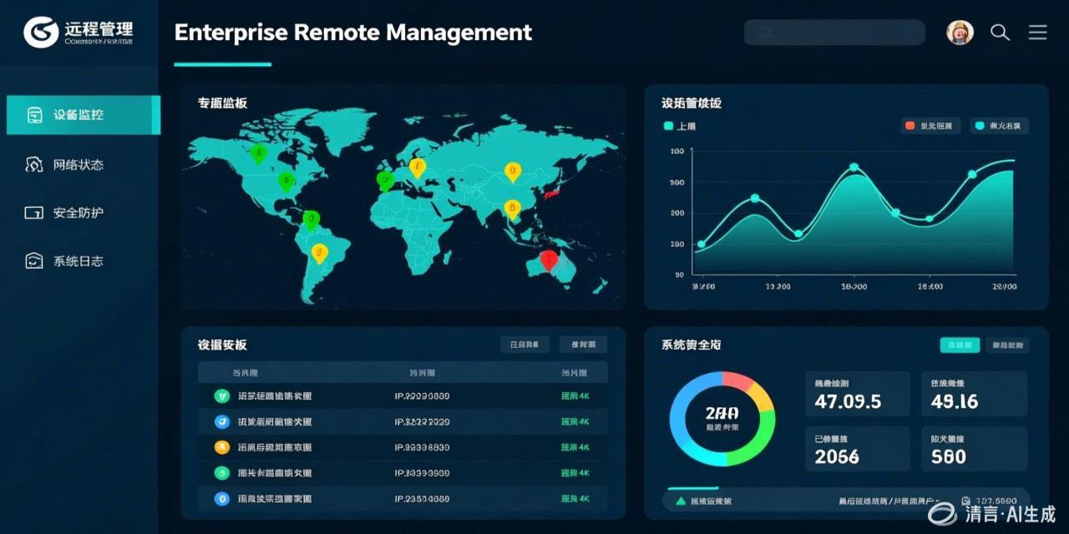The width and height of the screenshot is (1069, 534).
Task: Open 系统日志 from the sidebar
Action: (79, 261)
